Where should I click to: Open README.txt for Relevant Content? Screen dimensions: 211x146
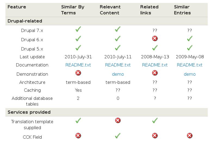[x=118, y=65]
